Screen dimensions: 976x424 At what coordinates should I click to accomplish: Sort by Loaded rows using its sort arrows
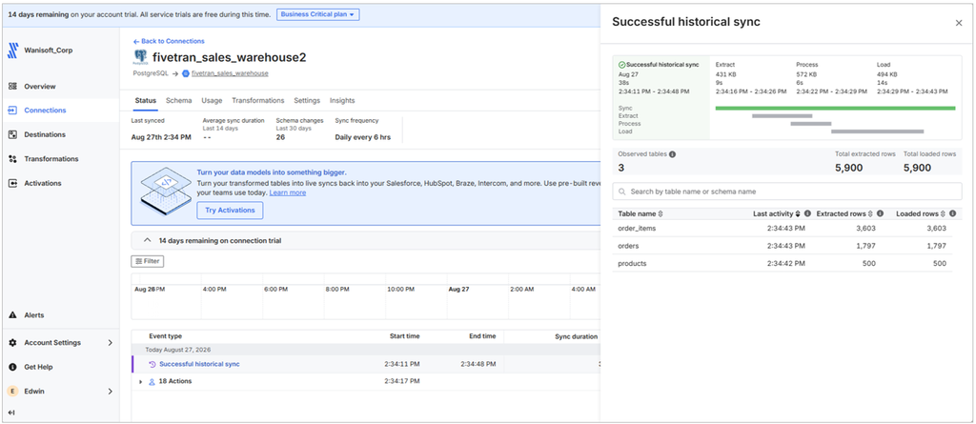[943, 213]
